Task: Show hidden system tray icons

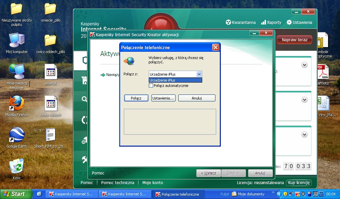Action: click(279, 194)
